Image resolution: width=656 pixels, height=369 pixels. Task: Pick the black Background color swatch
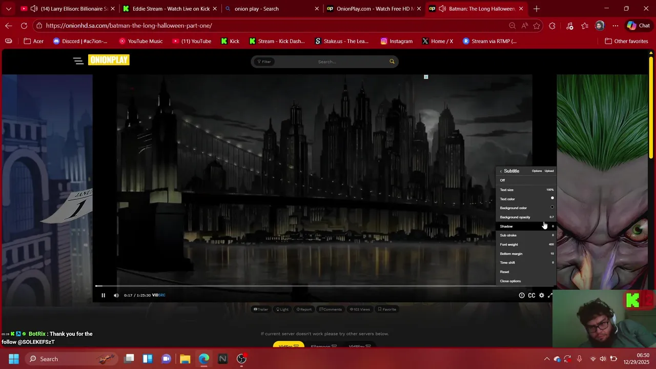click(x=552, y=208)
